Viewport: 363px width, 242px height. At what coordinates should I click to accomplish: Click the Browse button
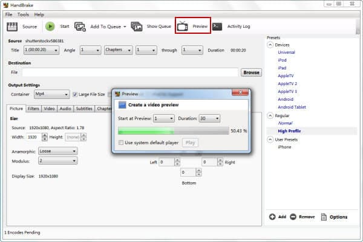(251, 72)
